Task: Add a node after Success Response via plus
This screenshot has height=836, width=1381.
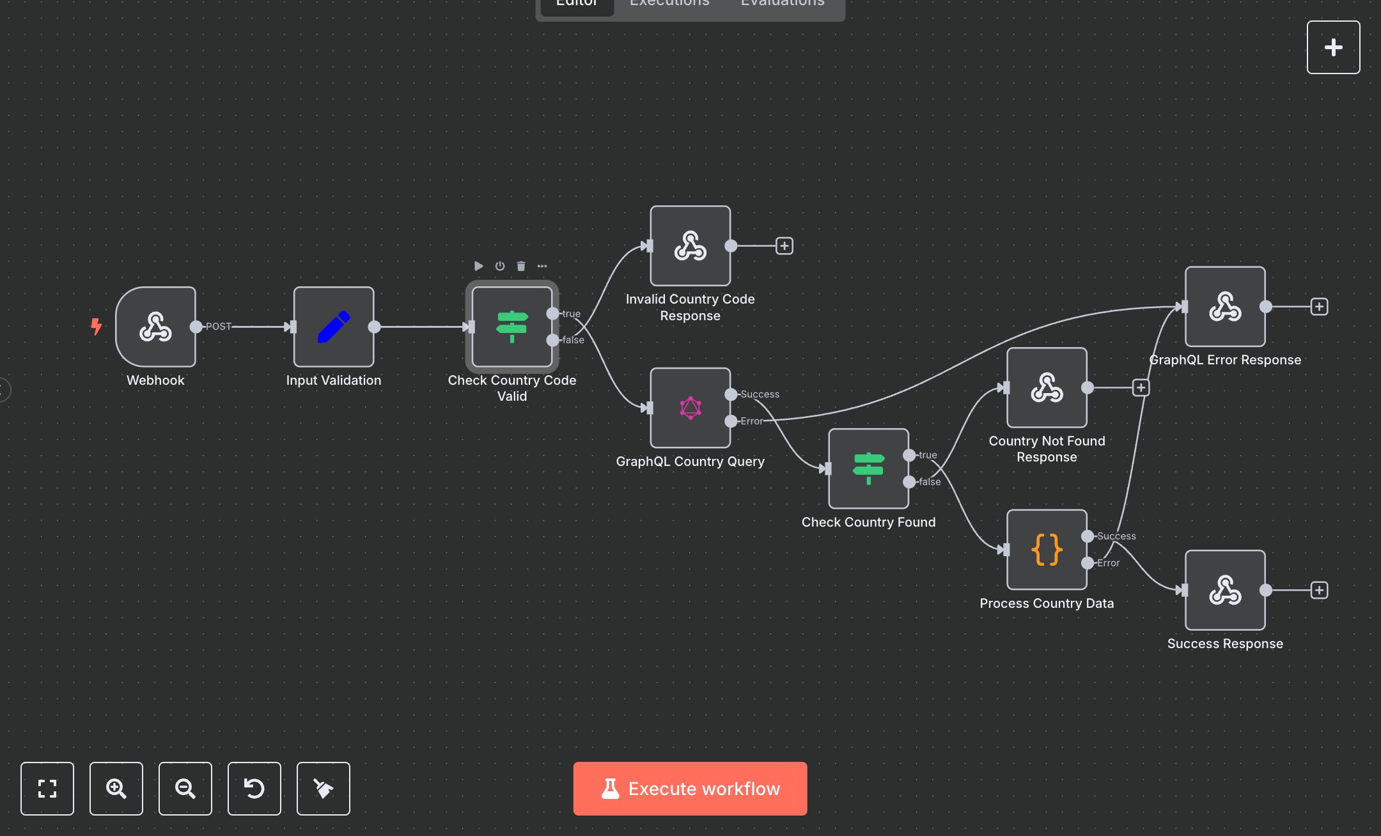Action: point(1318,591)
